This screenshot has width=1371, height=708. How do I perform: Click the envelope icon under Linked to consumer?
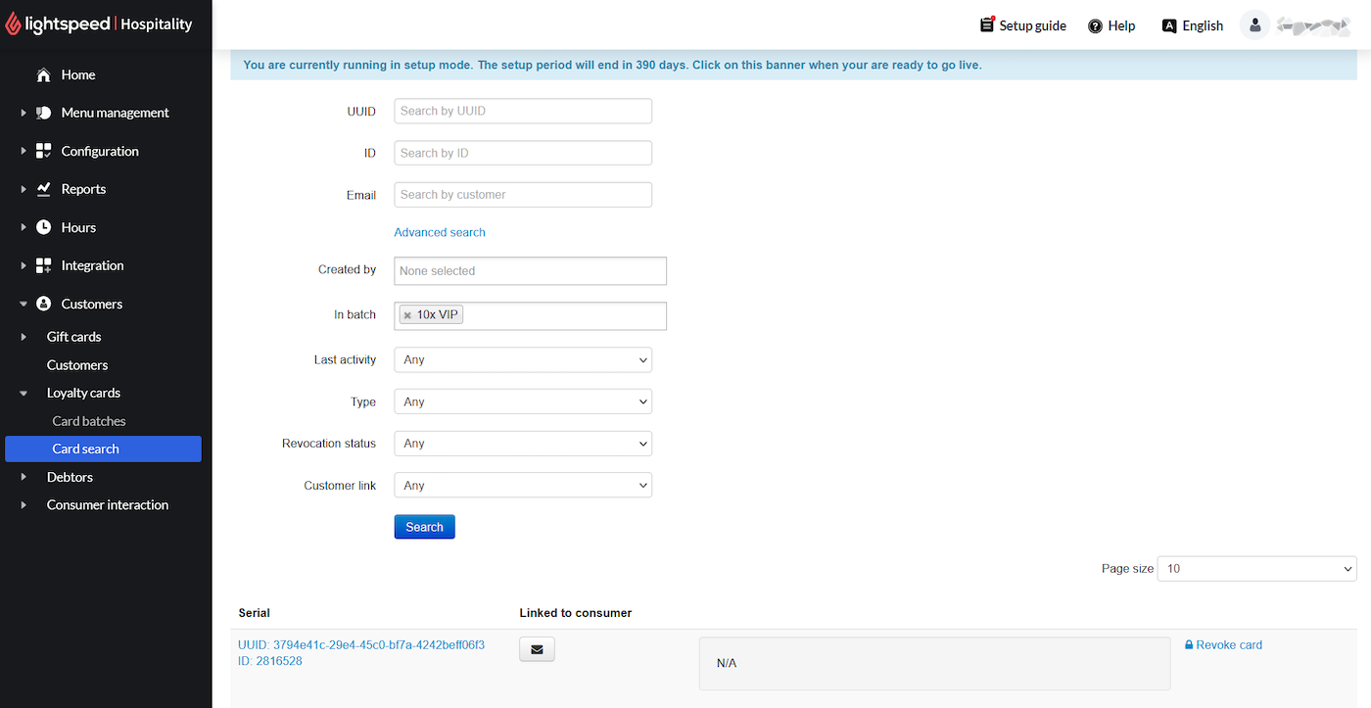(x=537, y=648)
